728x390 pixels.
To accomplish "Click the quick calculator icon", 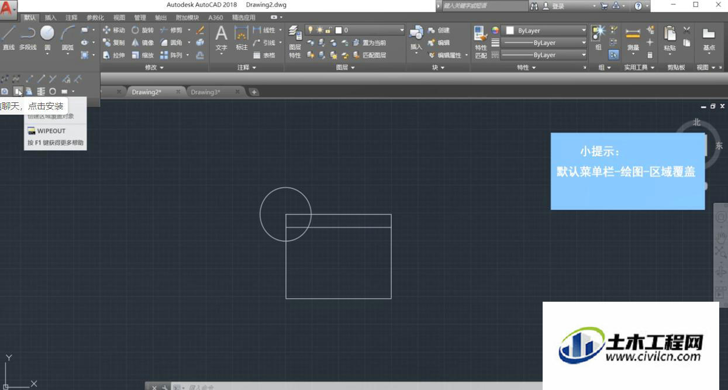I will point(650,55).
